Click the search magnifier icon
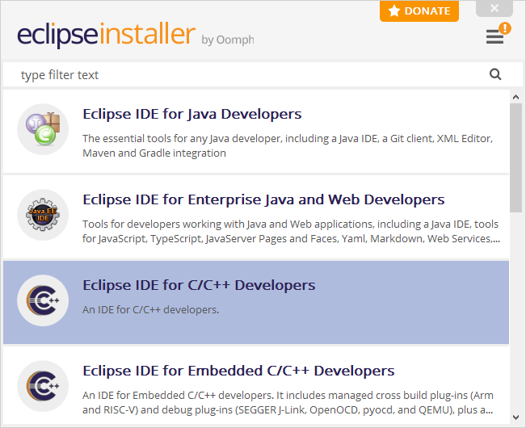This screenshot has width=526, height=428. coord(495,74)
